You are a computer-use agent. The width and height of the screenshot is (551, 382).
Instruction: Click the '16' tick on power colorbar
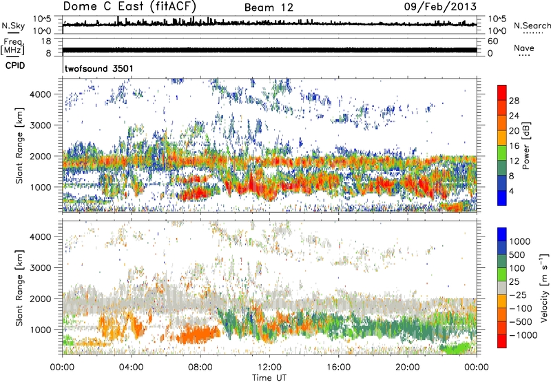[514, 145]
